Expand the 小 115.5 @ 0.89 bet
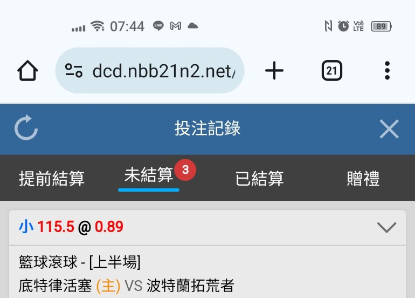 [x=386, y=227]
